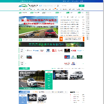Click the green square icon under banner
The height and width of the screenshot is (104, 104).
[20, 40]
